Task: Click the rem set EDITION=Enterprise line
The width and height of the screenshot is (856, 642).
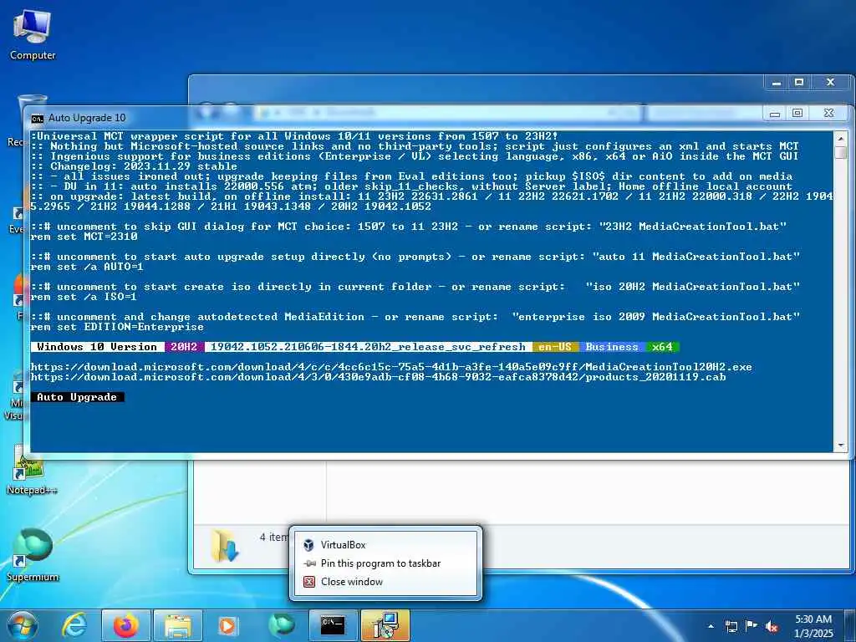Action: [x=117, y=327]
